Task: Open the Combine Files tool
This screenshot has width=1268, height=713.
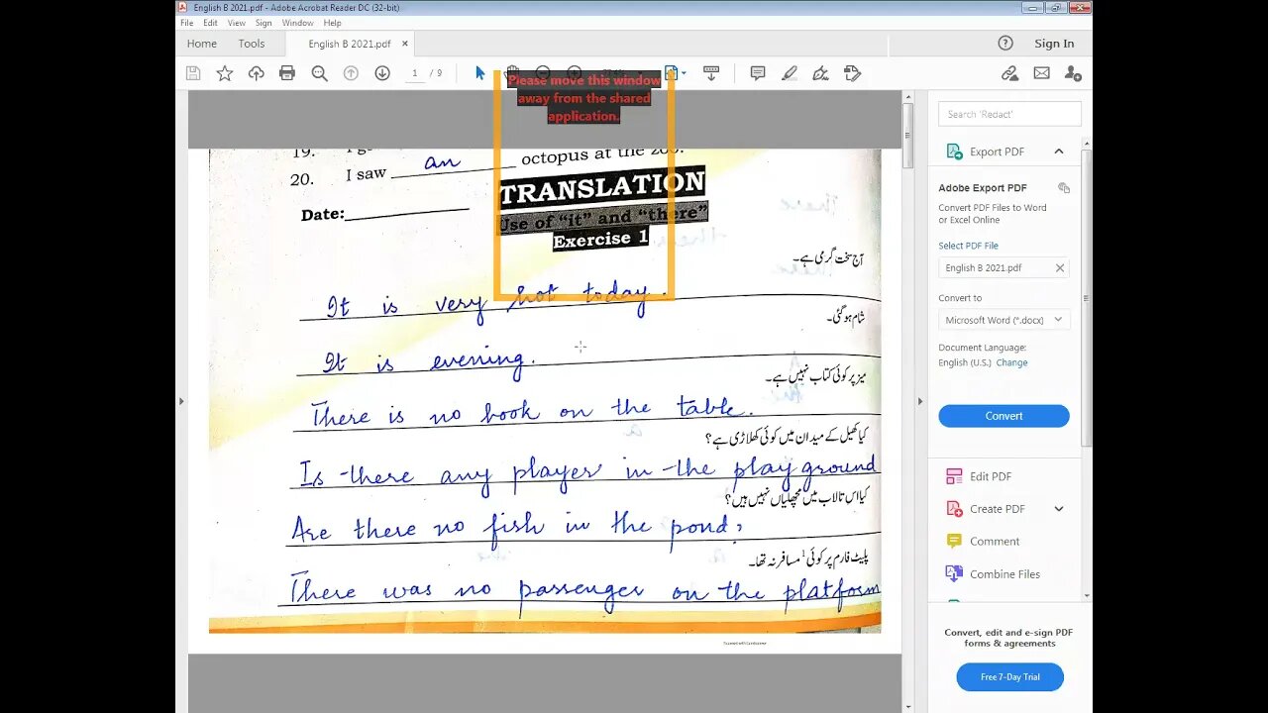Action: click(x=993, y=574)
